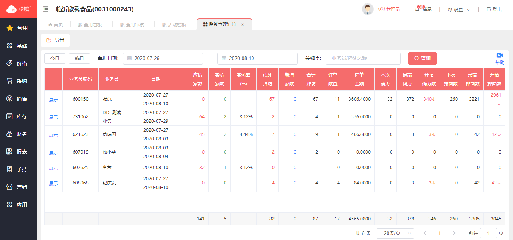Click the total 4565.0800 footer cell
Image resolution: width=513 pixels, height=240 pixels.
click(x=359, y=219)
